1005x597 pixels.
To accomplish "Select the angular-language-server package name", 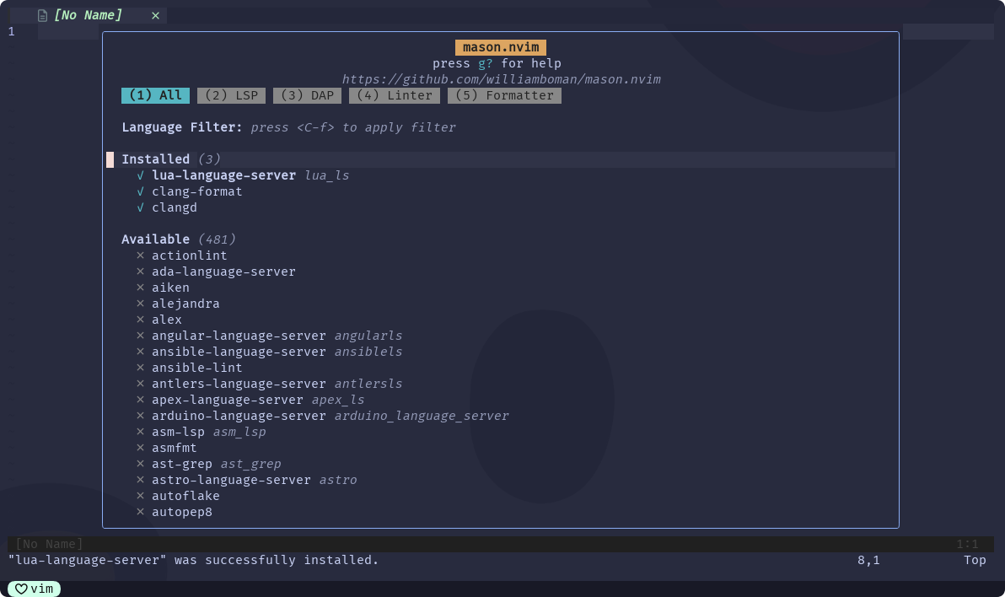I will (239, 336).
